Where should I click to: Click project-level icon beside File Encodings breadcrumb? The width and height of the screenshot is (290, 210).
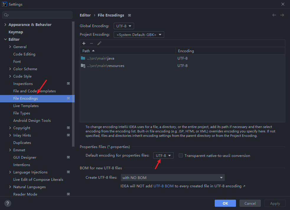[x=129, y=16]
